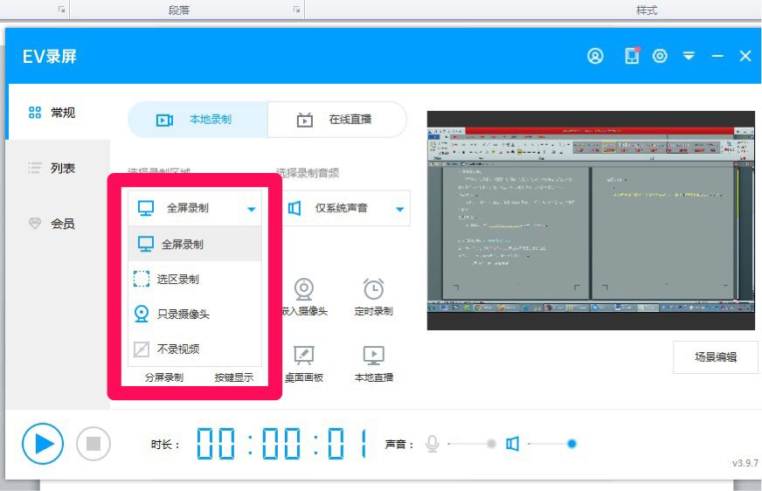Click the system speaker icon near the volume slider
Image resolution: width=762 pixels, height=491 pixels.
point(513,444)
